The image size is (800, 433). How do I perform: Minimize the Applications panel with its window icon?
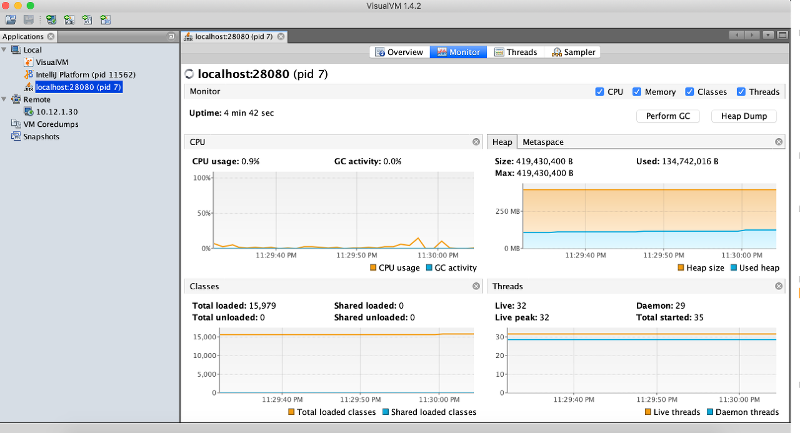(171, 37)
